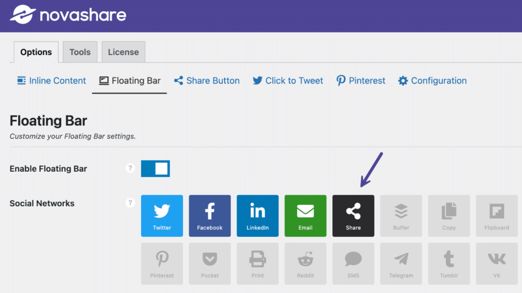Screen dimensions: 522x293
Task: Enable the Tumblr network tile
Action: (x=449, y=264)
